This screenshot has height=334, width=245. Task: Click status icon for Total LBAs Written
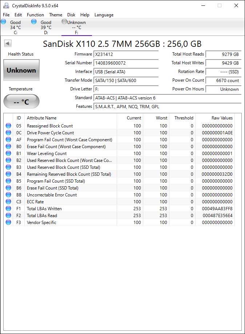pyautogui.click(x=8, y=208)
